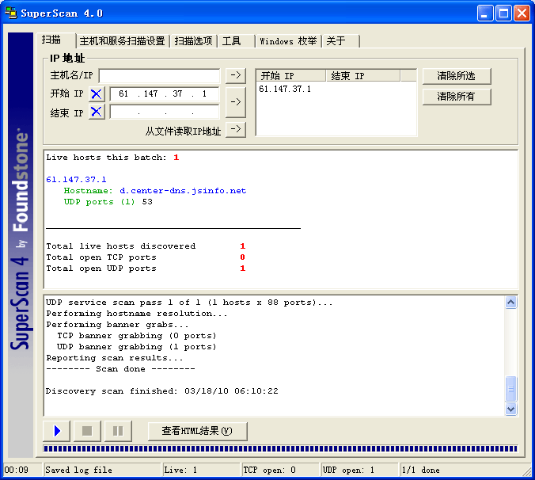Add IP range to list with arrow button
This screenshot has height=480, width=535.
(235, 102)
